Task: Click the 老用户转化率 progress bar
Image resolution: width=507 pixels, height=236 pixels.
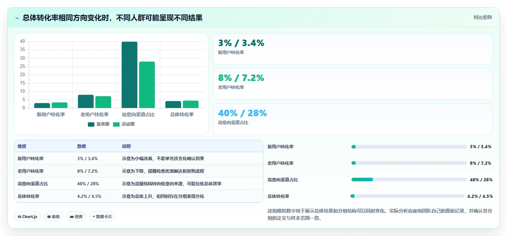Action: click(x=409, y=163)
